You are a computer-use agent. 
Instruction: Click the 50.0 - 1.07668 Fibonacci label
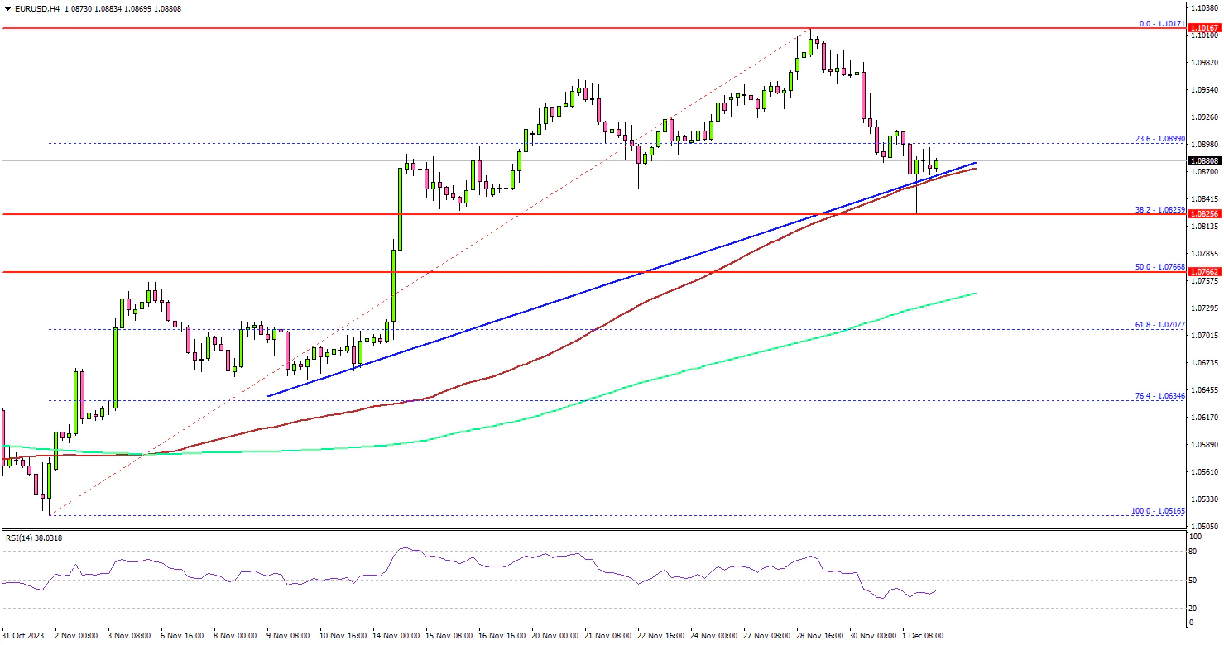1161,267
